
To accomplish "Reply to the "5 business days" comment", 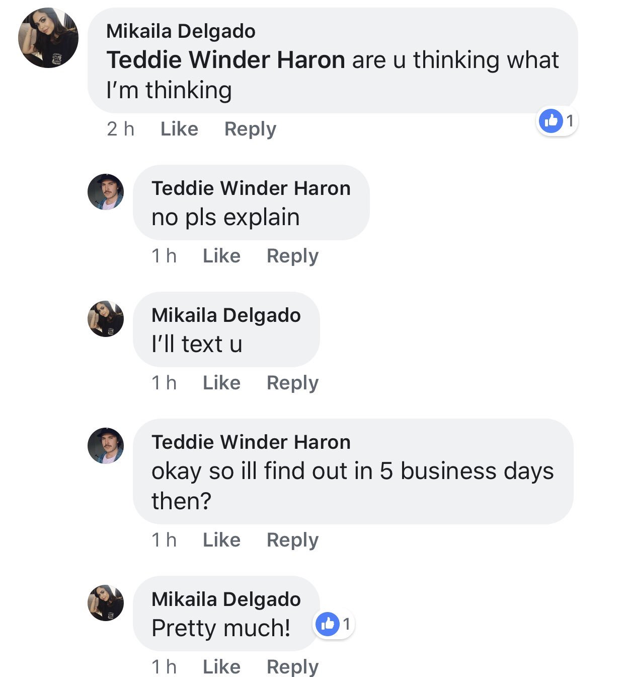I will (292, 540).
